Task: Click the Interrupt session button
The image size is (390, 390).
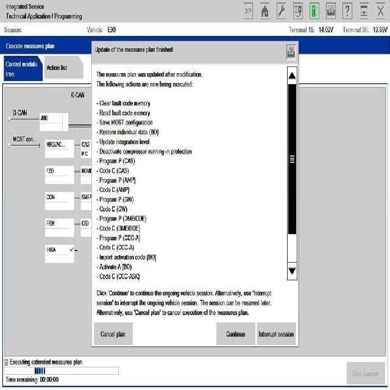Action: coord(276,334)
